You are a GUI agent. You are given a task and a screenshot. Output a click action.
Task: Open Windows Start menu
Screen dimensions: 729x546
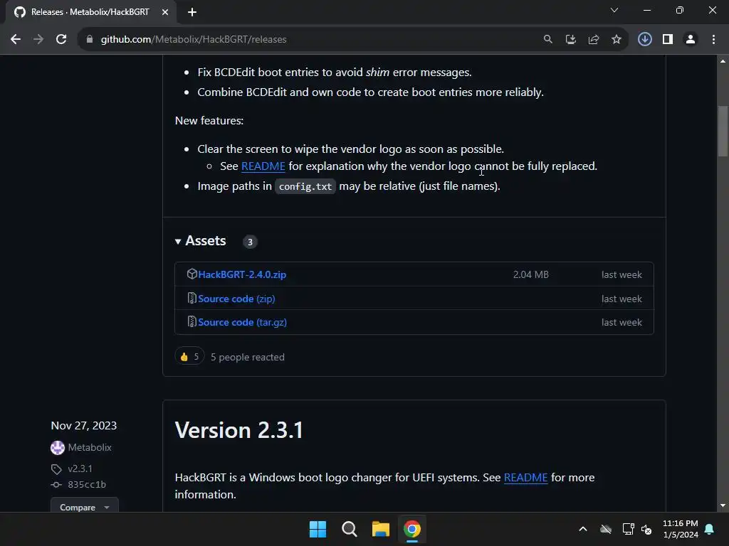click(318, 529)
